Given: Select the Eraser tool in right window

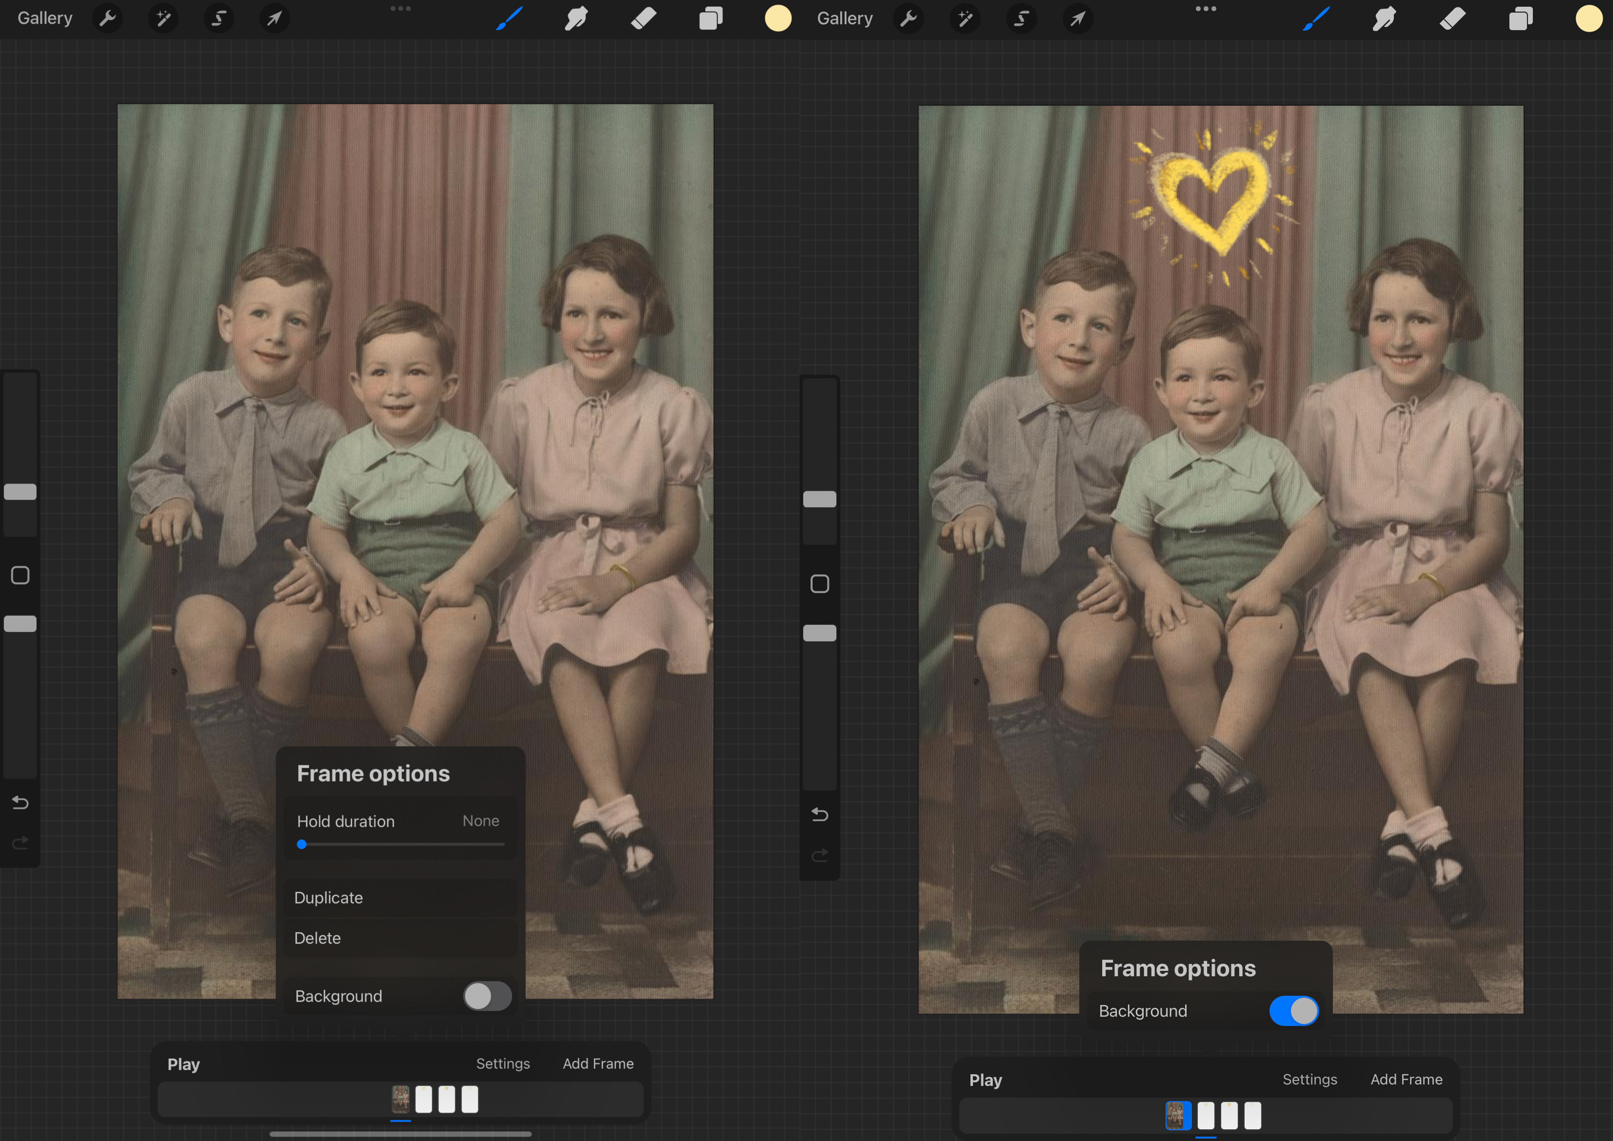Looking at the screenshot, I should pos(1453,18).
